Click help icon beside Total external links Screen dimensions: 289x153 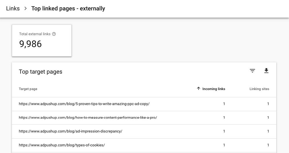pyautogui.click(x=54, y=34)
